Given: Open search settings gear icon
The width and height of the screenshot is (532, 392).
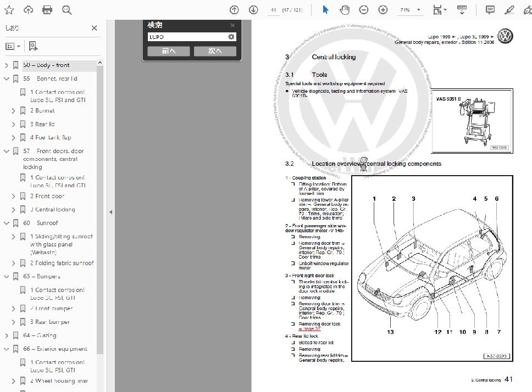Looking at the screenshot, I should pos(231,37).
